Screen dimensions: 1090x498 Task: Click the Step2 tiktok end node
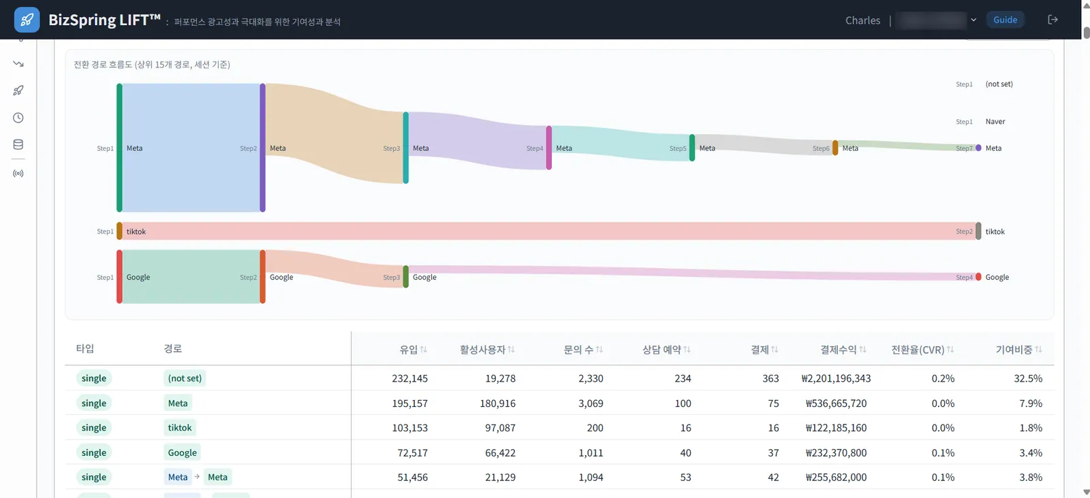point(978,231)
